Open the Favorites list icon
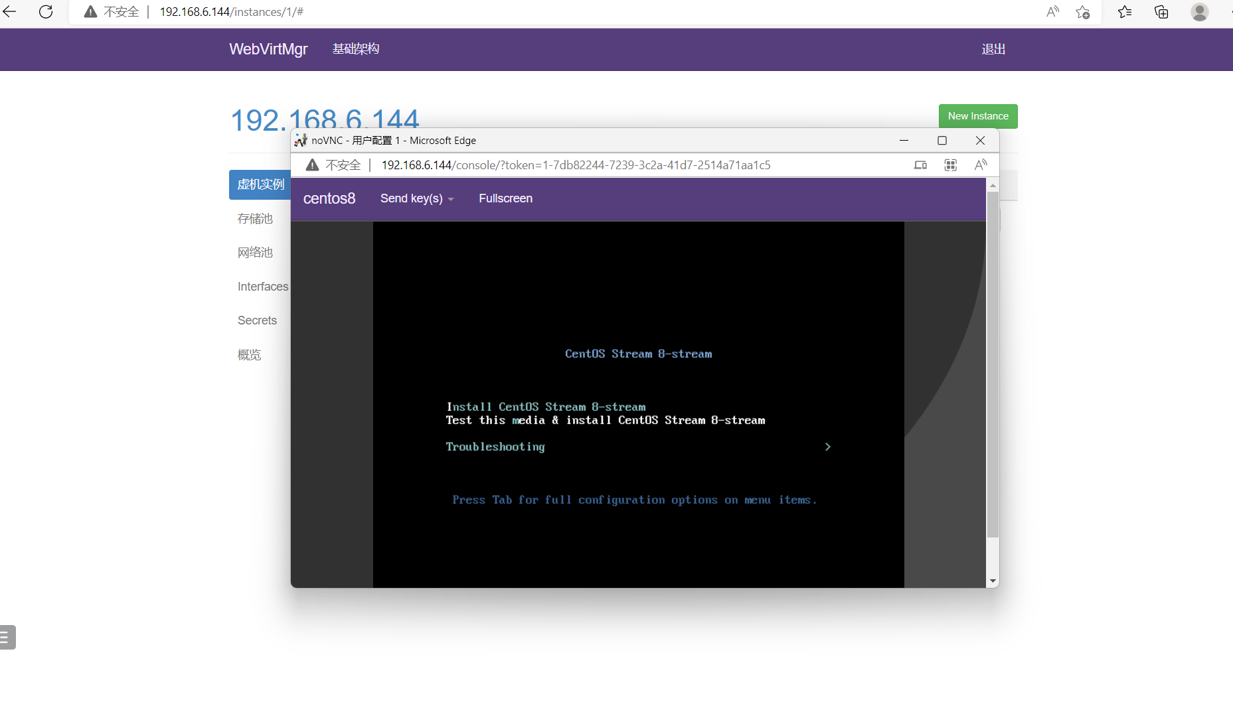 [x=1125, y=12]
